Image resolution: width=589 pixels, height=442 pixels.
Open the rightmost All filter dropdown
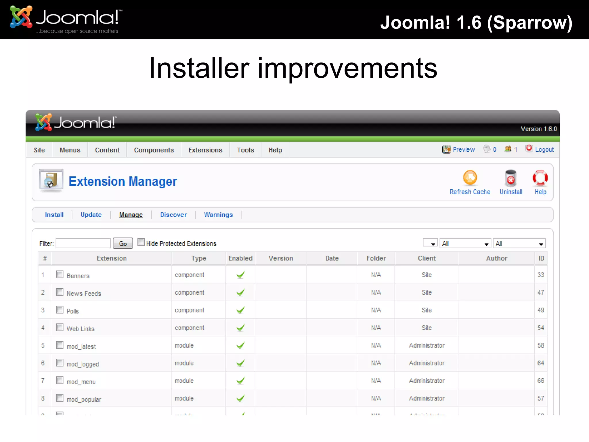tap(519, 243)
